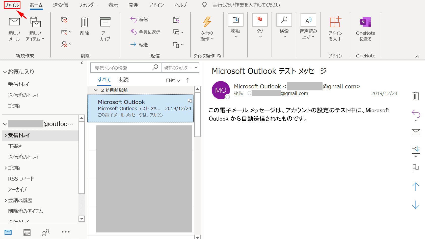Click the Delete (削除) trash icon in ribbon
Screen dimensions: 425x239
pyautogui.click(x=84, y=22)
